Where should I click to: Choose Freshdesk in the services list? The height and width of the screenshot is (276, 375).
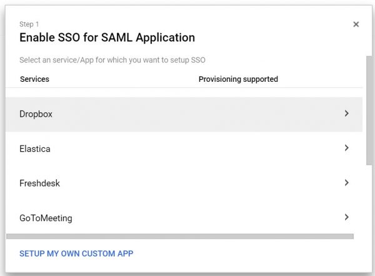(x=184, y=183)
